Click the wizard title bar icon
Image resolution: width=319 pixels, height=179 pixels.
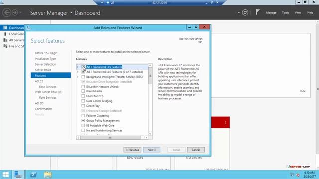(28, 28)
